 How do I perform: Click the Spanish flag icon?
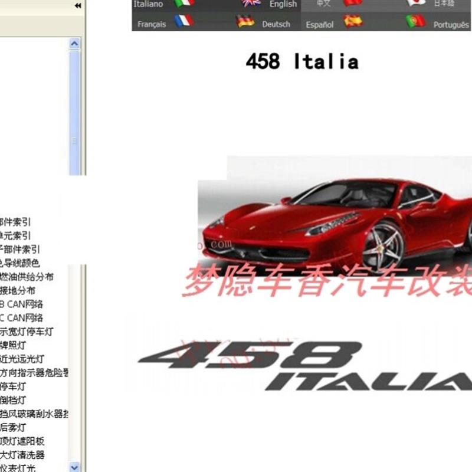[353, 21]
